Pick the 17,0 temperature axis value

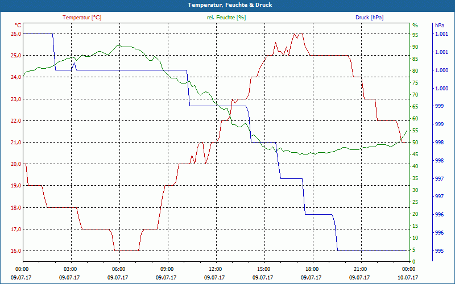point(16,229)
